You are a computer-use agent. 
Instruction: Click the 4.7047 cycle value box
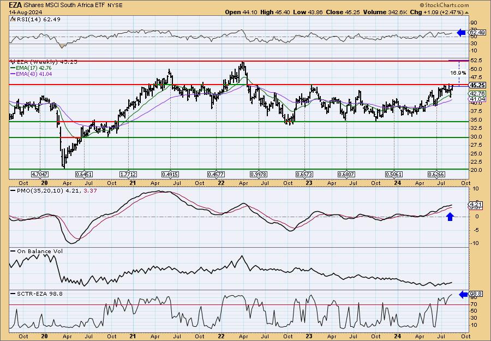40,174
